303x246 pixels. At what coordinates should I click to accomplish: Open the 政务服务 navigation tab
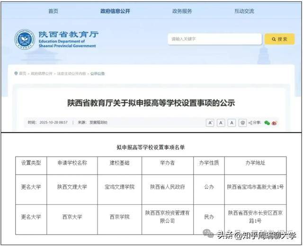pos(182,11)
